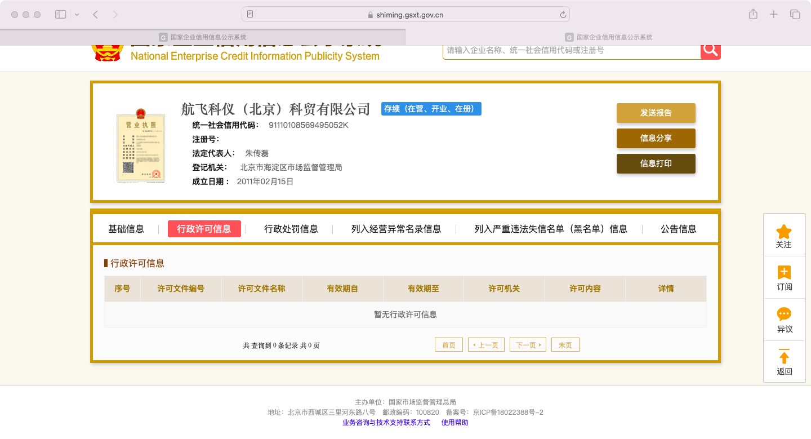Screen dimensions: 811x439
Task: Click the 上一页 pagination button
Action: [x=486, y=345]
